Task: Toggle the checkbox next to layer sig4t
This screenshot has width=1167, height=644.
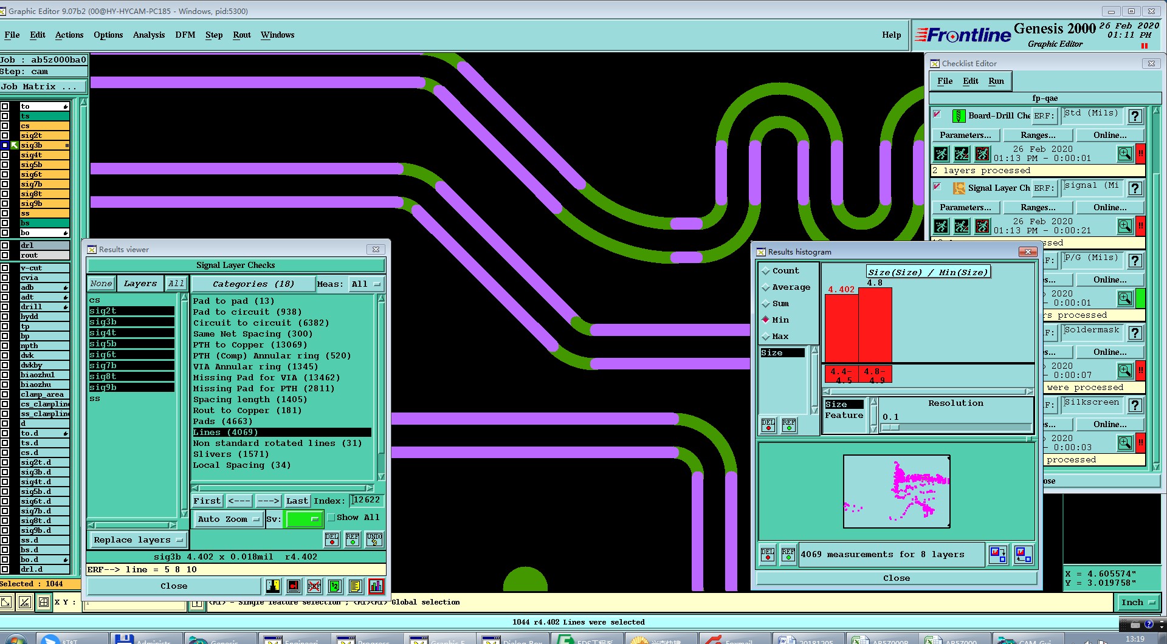Action: 5,155
